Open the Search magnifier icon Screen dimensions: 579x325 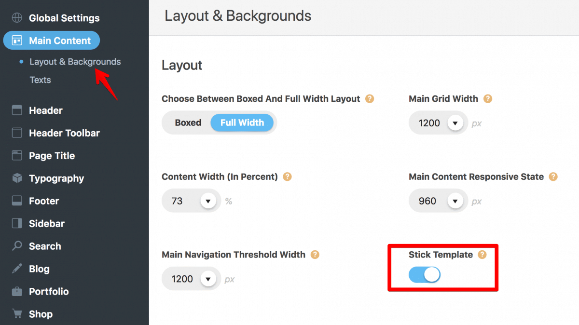[15, 246]
